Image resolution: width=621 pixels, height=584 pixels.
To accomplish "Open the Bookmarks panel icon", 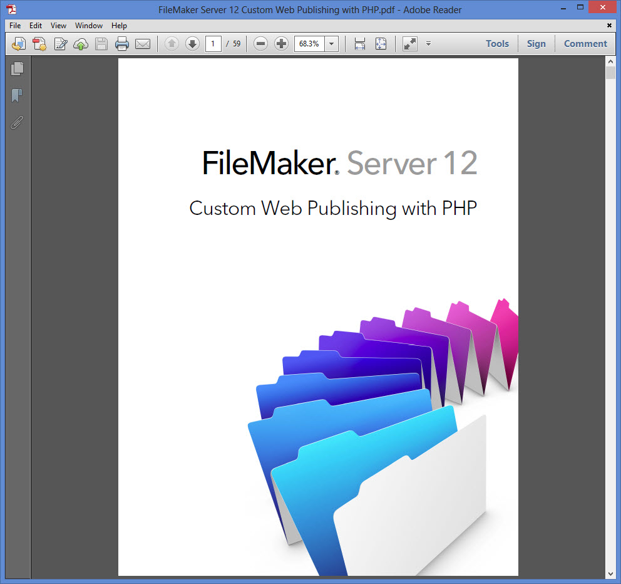I will (x=17, y=95).
